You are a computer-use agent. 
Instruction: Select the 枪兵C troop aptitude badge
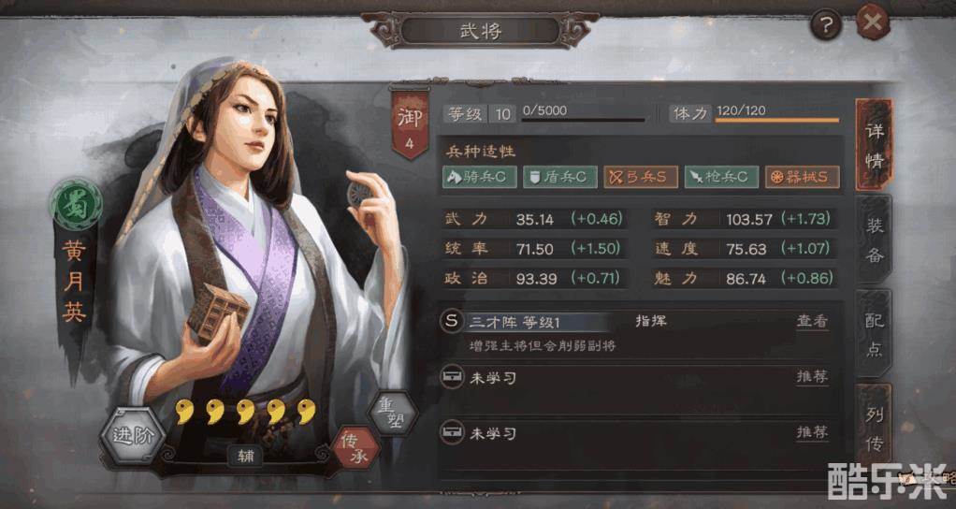[x=721, y=177]
